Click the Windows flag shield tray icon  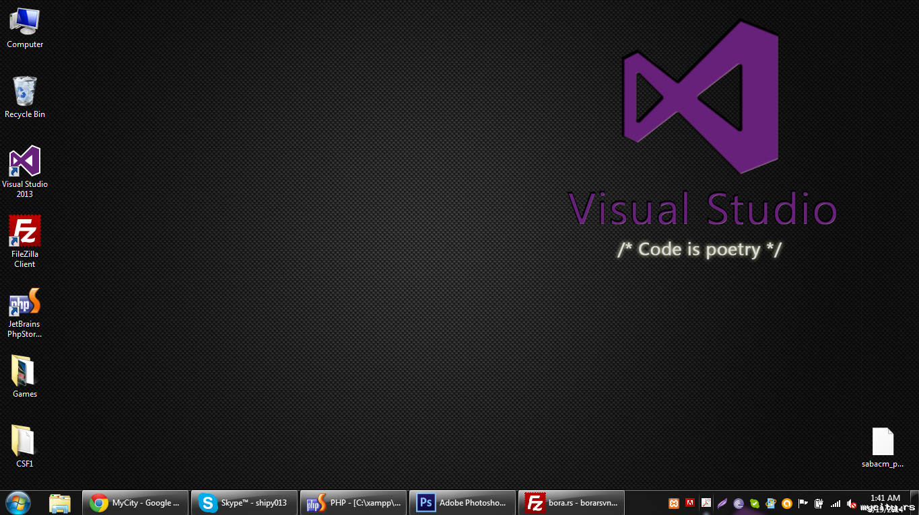[771, 503]
